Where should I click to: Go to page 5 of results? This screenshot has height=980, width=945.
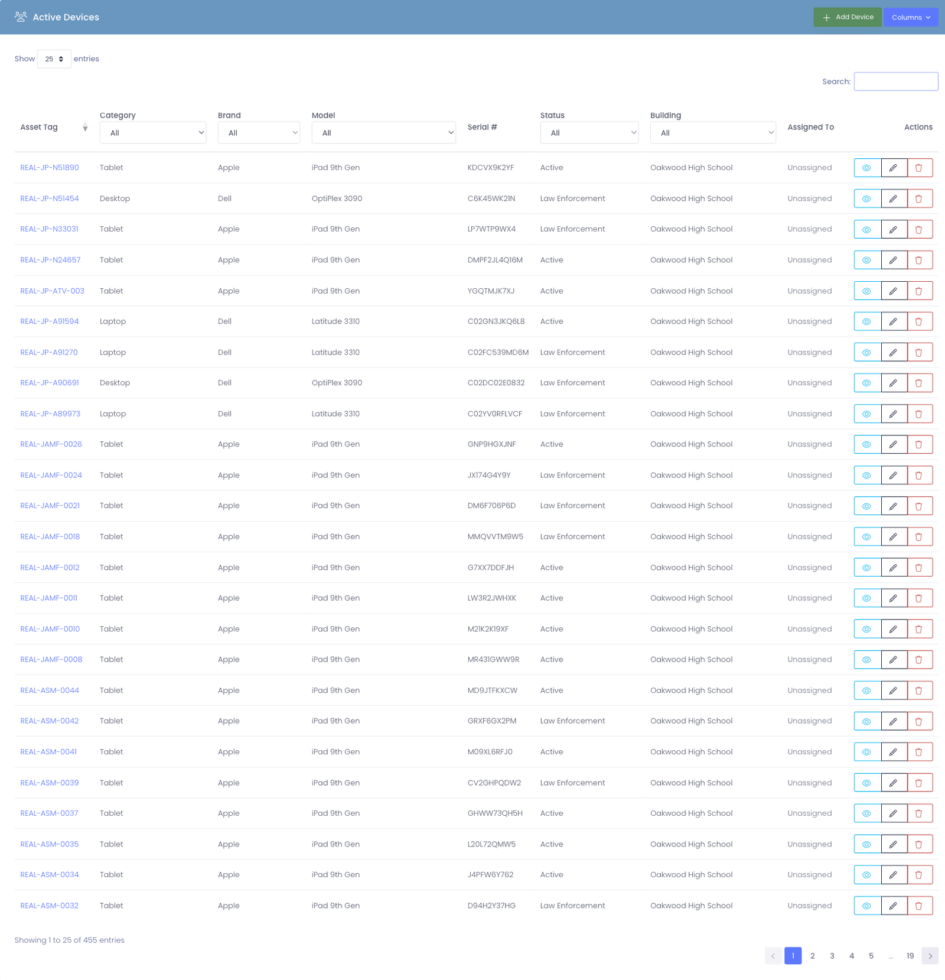tap(871, 956)
